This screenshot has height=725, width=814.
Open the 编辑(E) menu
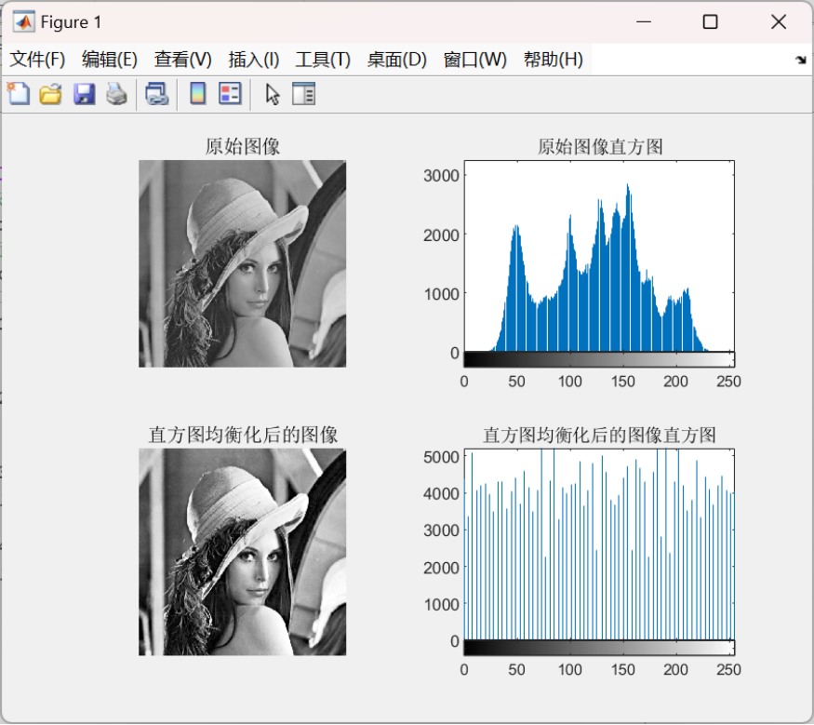[x=110, y=60]
